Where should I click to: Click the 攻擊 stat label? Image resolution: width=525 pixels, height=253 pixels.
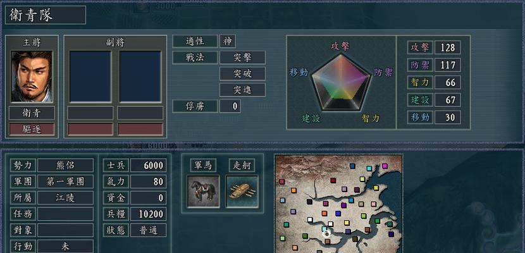[x=420, y=47]
